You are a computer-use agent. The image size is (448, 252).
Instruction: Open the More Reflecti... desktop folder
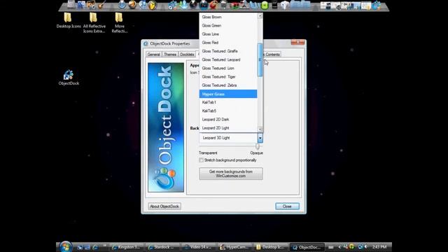coord(120,22)
